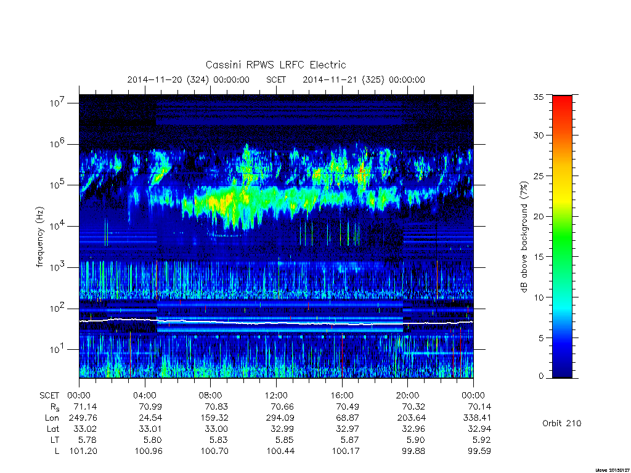Screen dimensions: 631x473
Task: Click the SCET time label "08:00"
Action: click(210, 395)
